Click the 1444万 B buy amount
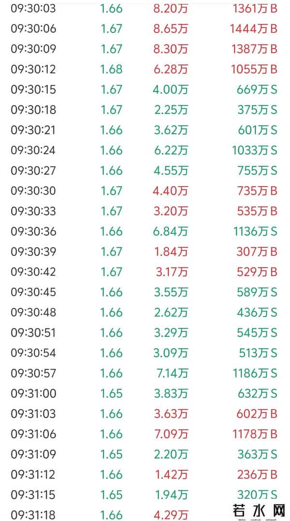290x521 pixels. (254, 29)
